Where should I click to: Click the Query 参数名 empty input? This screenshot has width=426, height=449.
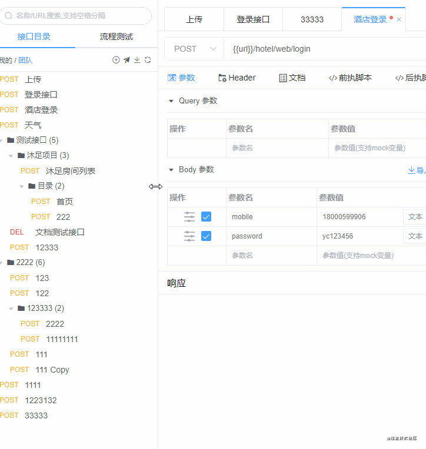277,148
